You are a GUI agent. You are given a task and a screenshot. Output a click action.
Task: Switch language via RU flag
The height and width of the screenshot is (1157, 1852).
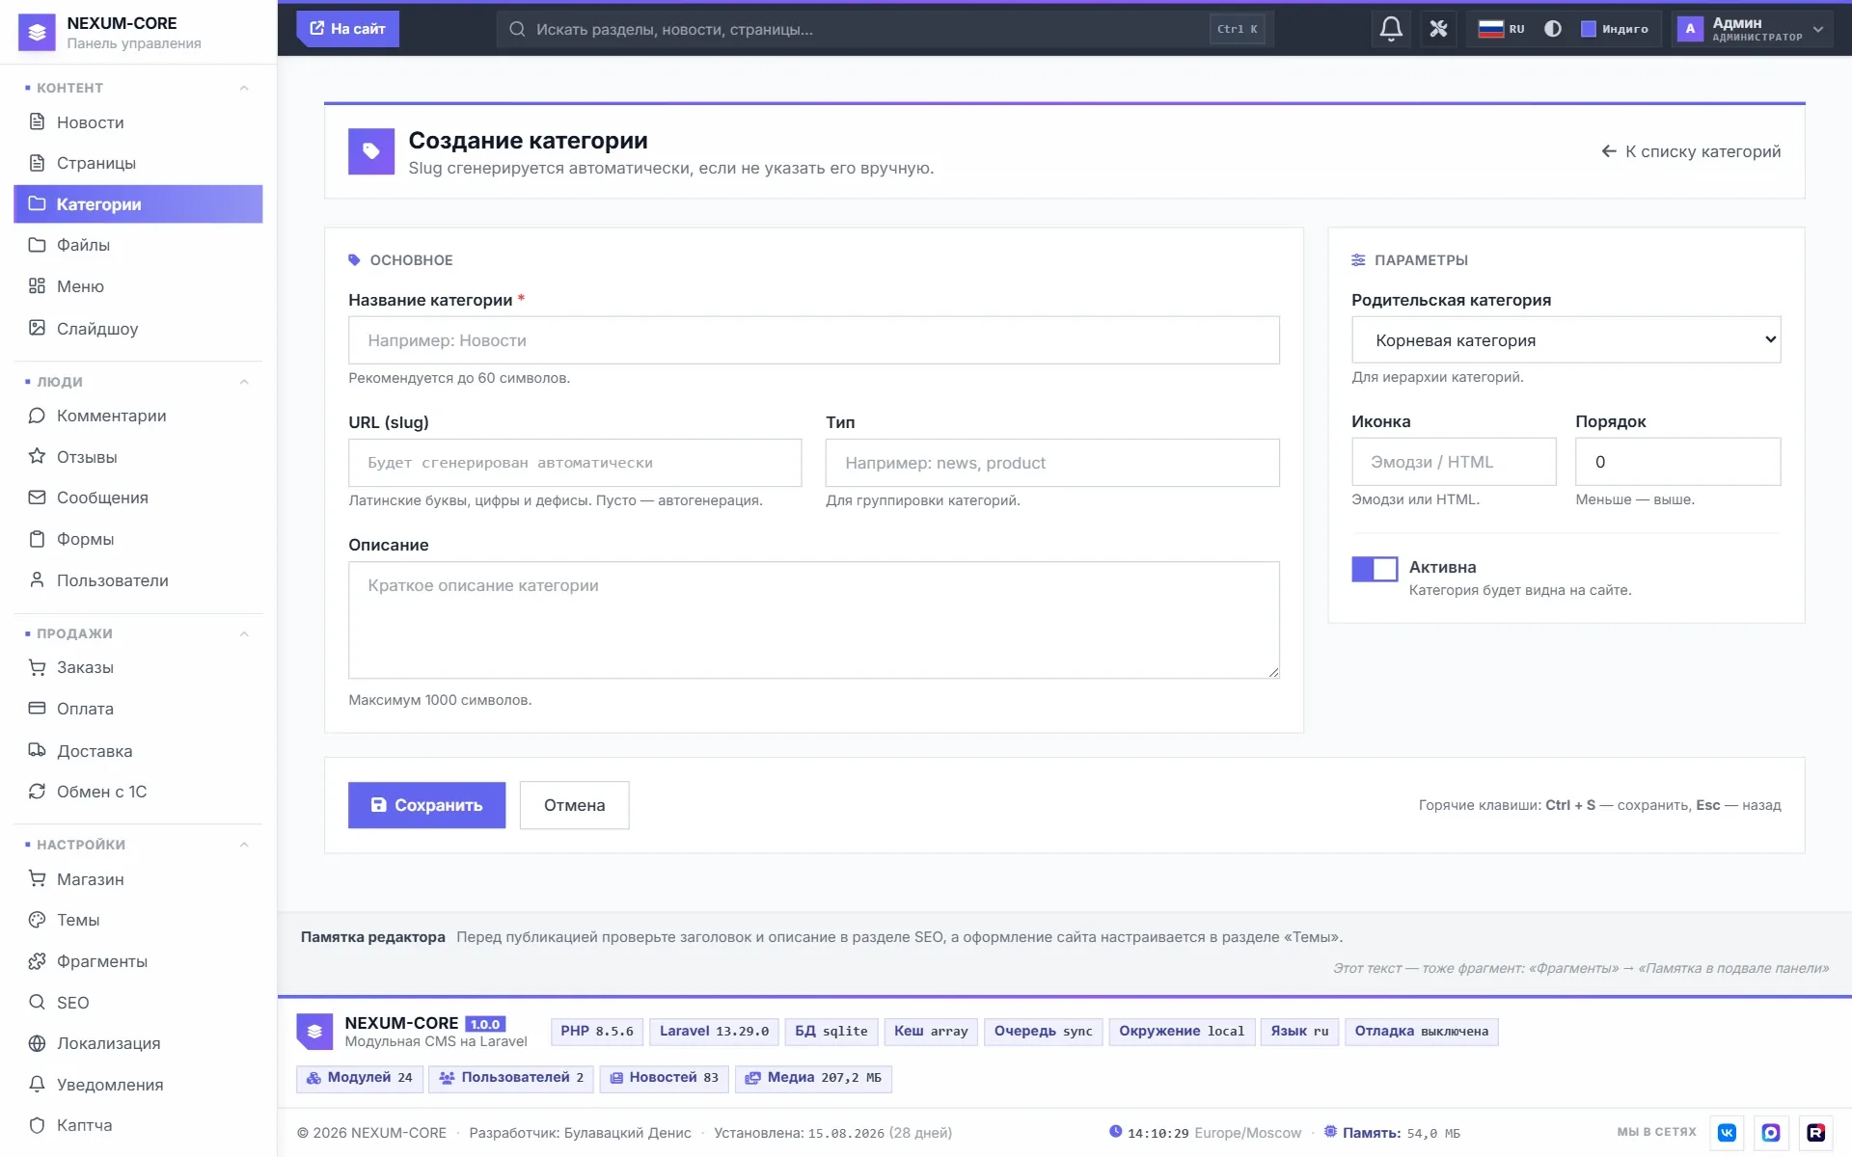point(1502,29)
